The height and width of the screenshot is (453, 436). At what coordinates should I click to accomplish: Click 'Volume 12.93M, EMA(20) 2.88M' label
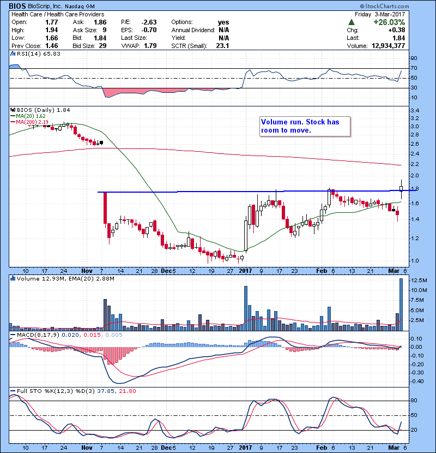[65, 278]
